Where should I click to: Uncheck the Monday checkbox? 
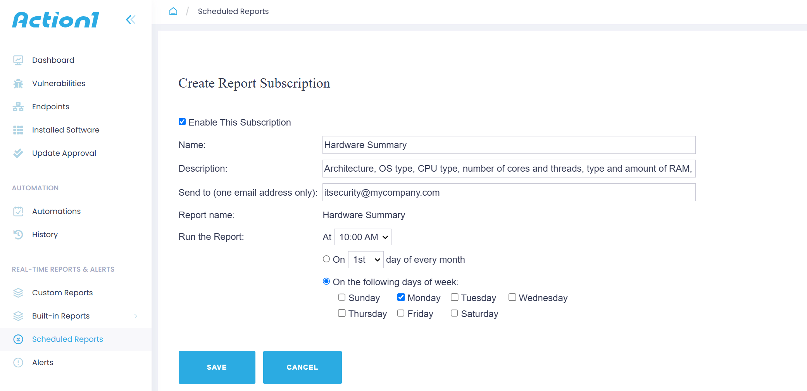click(x=401, y=297)
